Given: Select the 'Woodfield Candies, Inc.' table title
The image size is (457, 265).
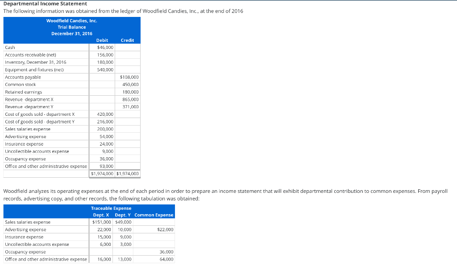Looking at the screenshot, I should click(x=72, y=20).
